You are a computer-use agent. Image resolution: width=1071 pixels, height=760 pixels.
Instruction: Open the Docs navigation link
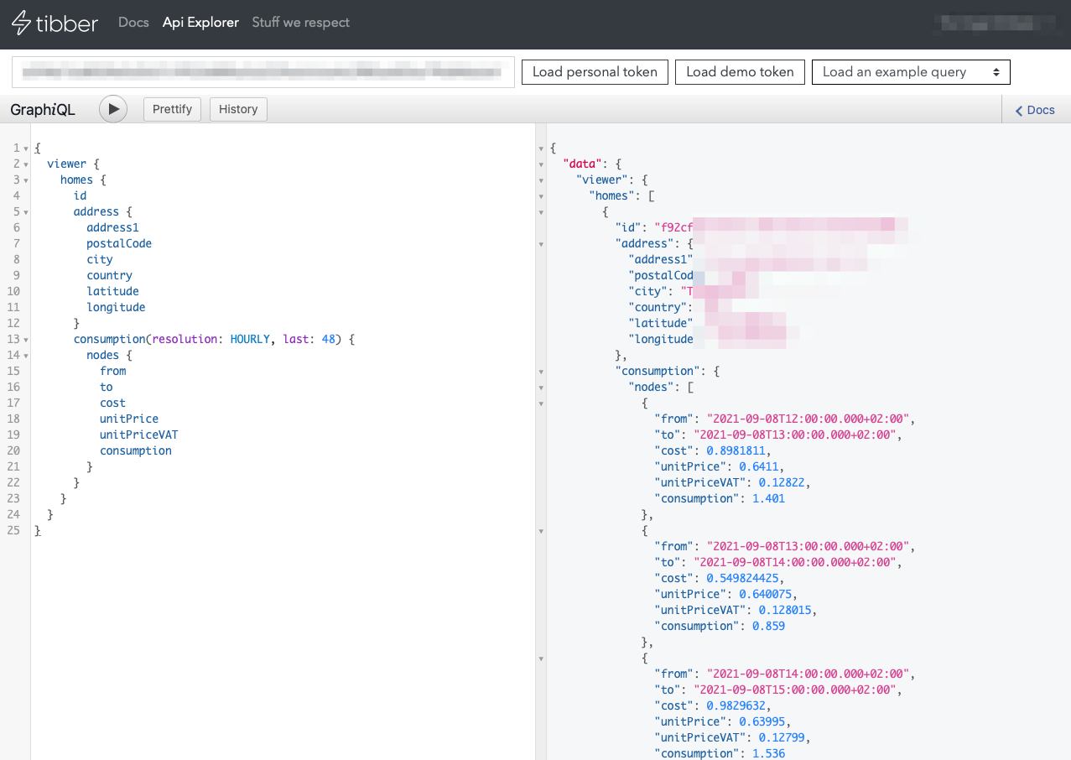133,23
